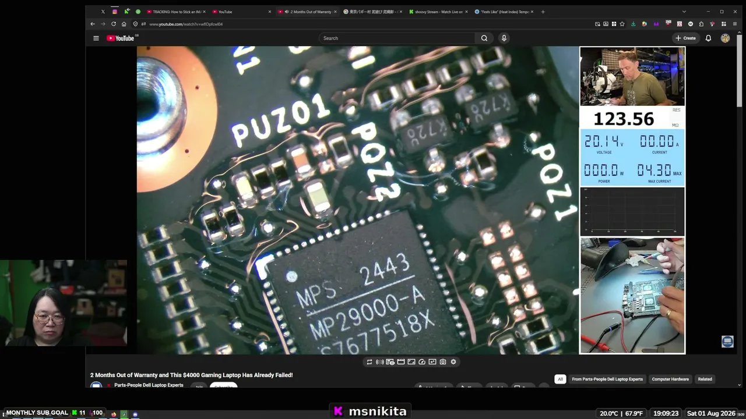Open Discord icon in taskbar
The image size is (746, 419).
pos(135,414)
